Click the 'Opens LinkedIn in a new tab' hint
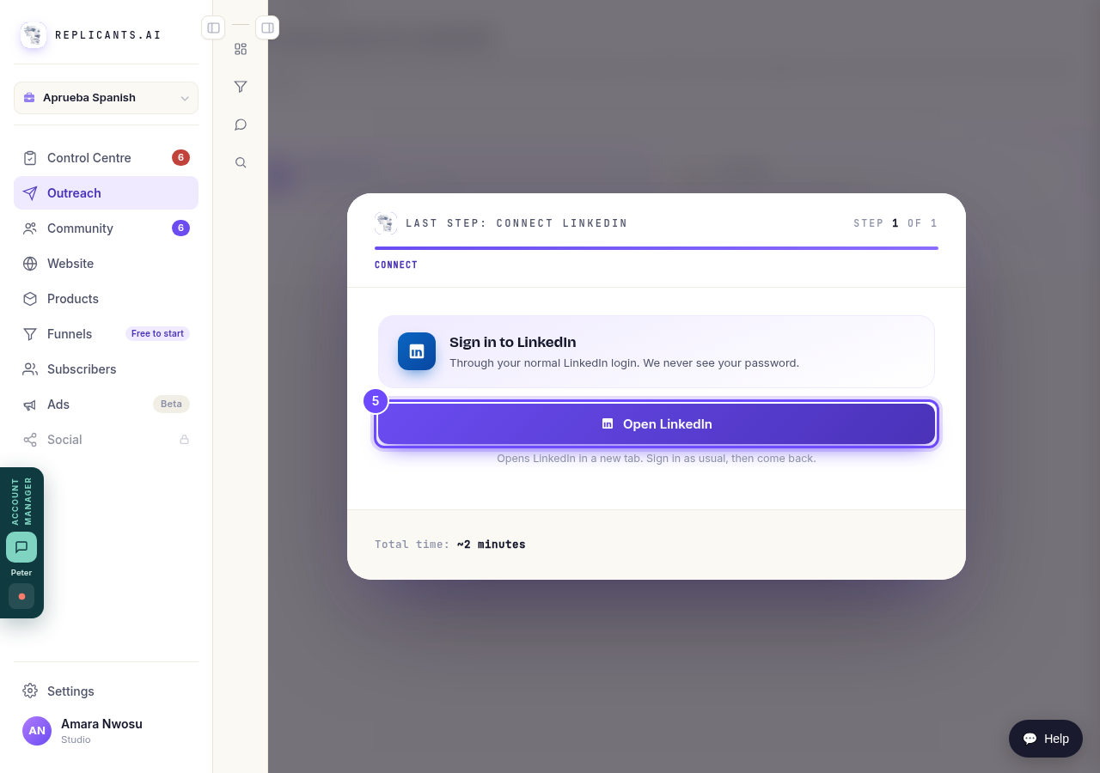Screen dimensions: 1100x773 coord(657,459)
